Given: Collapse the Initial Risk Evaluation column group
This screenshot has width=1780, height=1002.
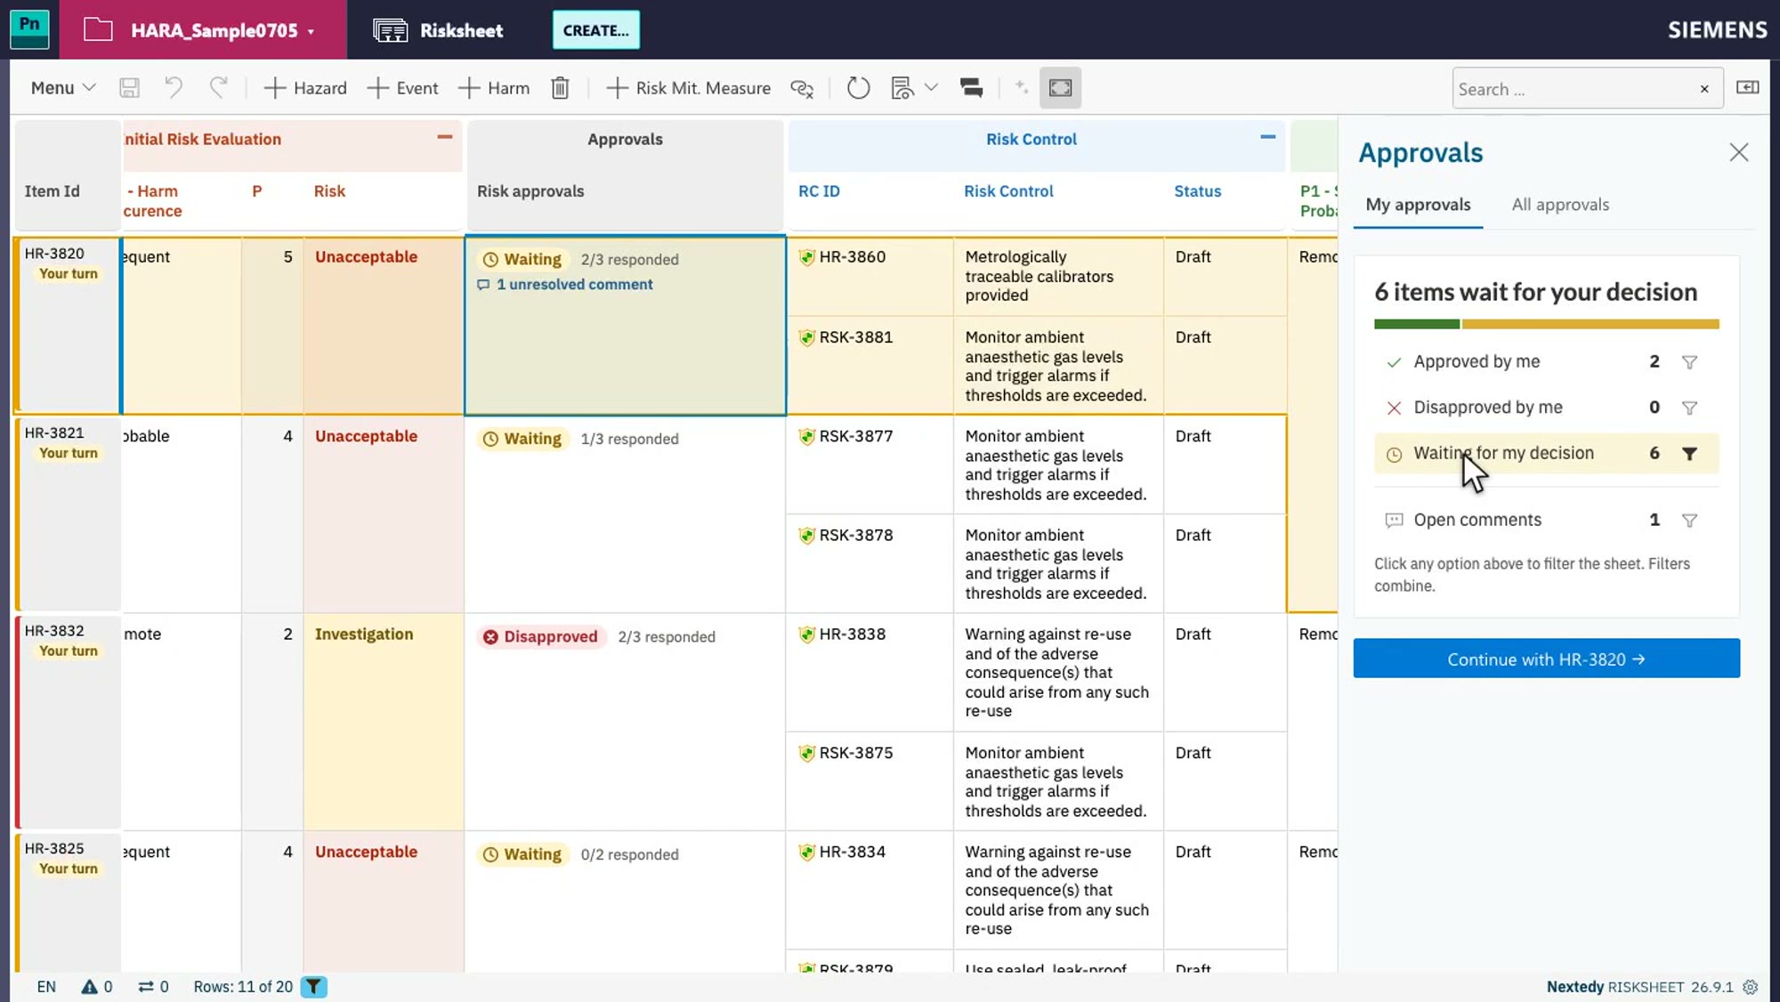Looking at the screenshot, I should (x=444, y=137).
